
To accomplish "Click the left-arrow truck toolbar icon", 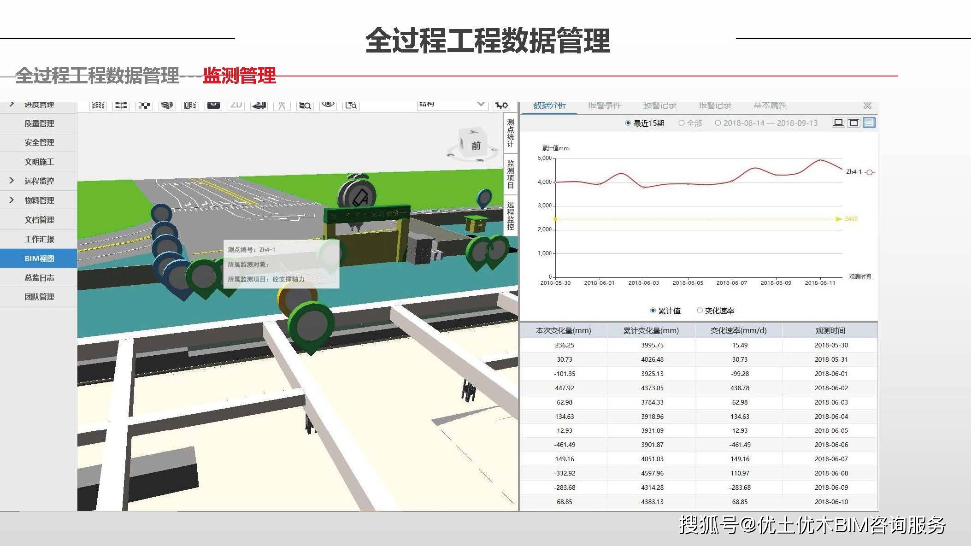I will click(259, 105).
